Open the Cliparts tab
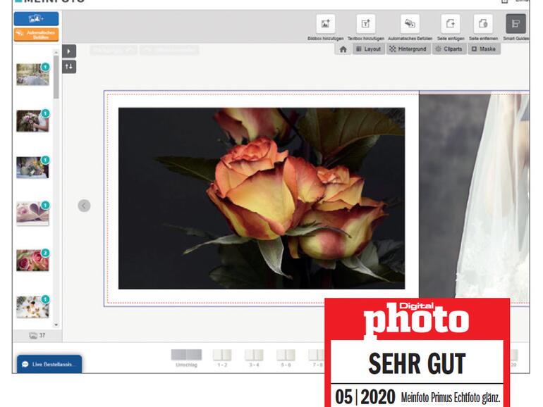Screen dimensions: 543x407 point(449,49)
